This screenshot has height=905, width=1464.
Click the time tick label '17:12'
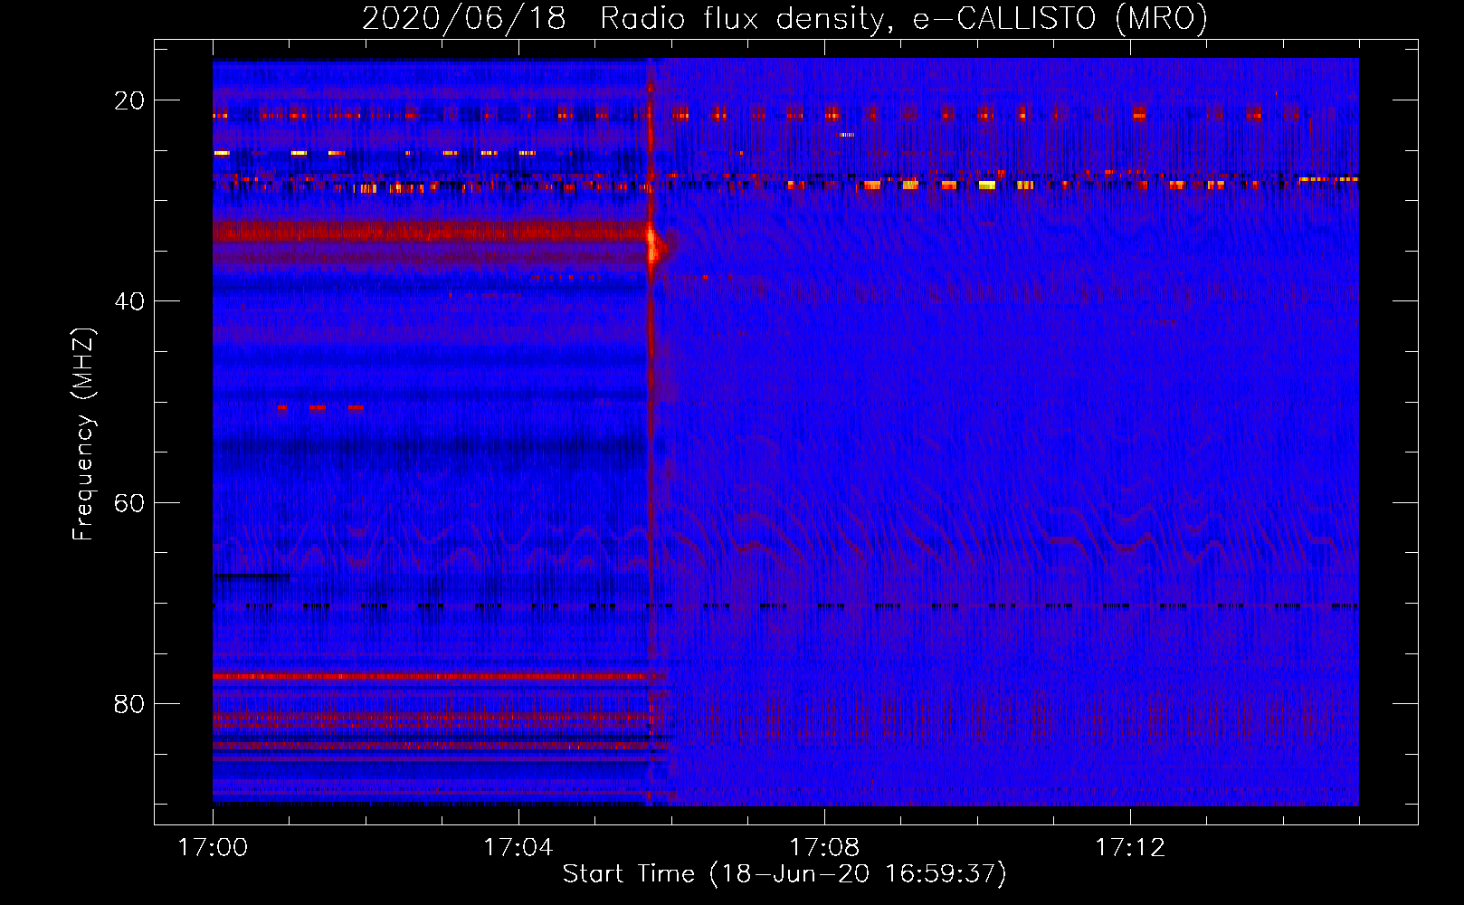(x=1130, y=848)
